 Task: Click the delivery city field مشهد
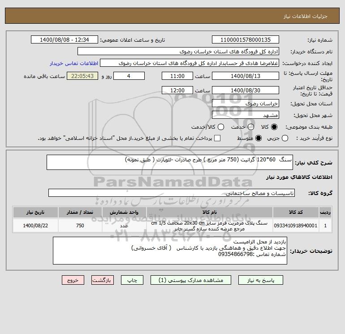pyautogui.click(x=246, y=115)
